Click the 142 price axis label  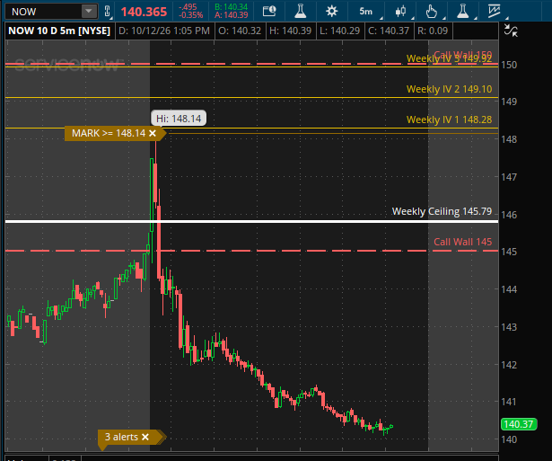tap(509, 365)
